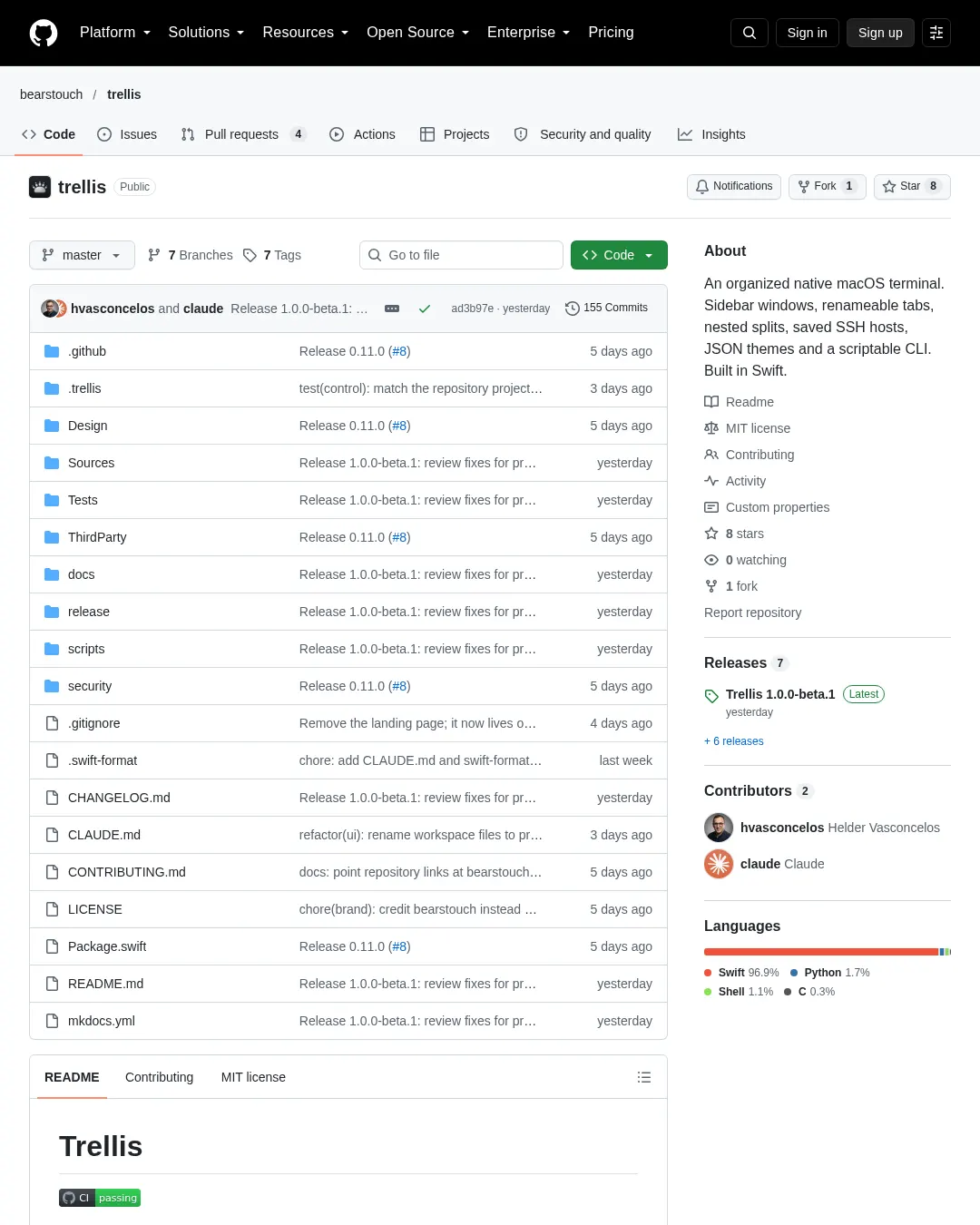Open the 155 Commits history

point(606,309)
